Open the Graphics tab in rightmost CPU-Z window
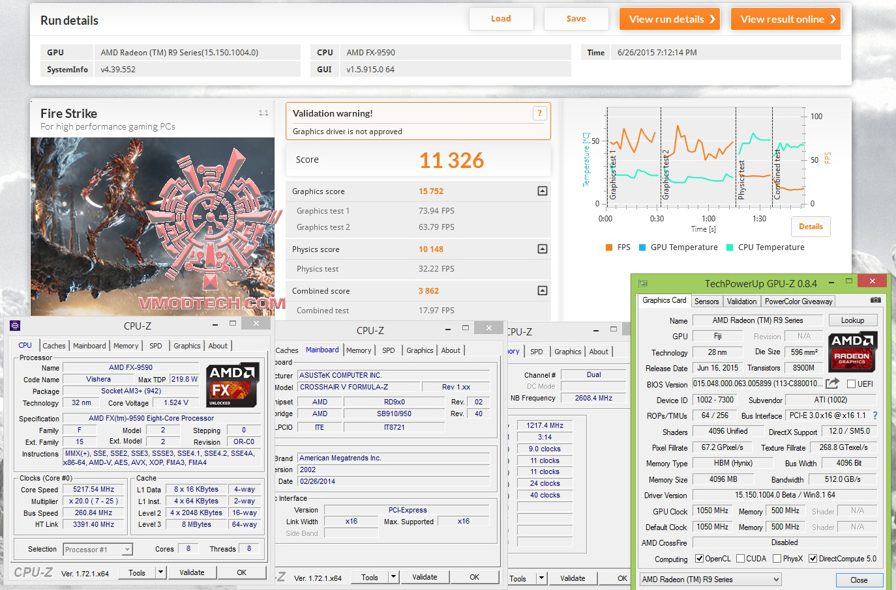896x590 pixels. [568, 352]
